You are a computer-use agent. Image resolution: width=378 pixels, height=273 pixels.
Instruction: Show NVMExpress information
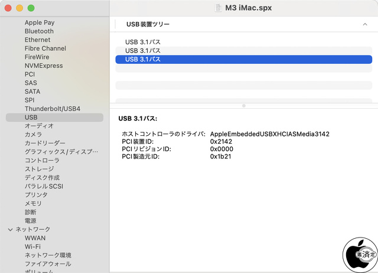coord(43,66)
